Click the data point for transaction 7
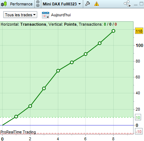 [99, 43]
